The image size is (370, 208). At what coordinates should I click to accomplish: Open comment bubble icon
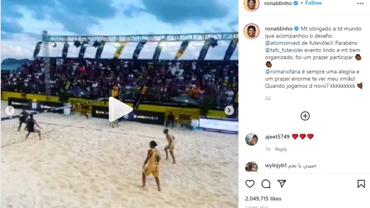coord(266,184)
